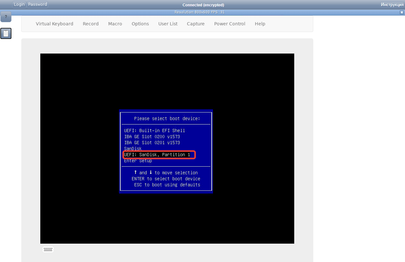The image size is (405, 262).
Task: Click the Login button
Action: 19,4
